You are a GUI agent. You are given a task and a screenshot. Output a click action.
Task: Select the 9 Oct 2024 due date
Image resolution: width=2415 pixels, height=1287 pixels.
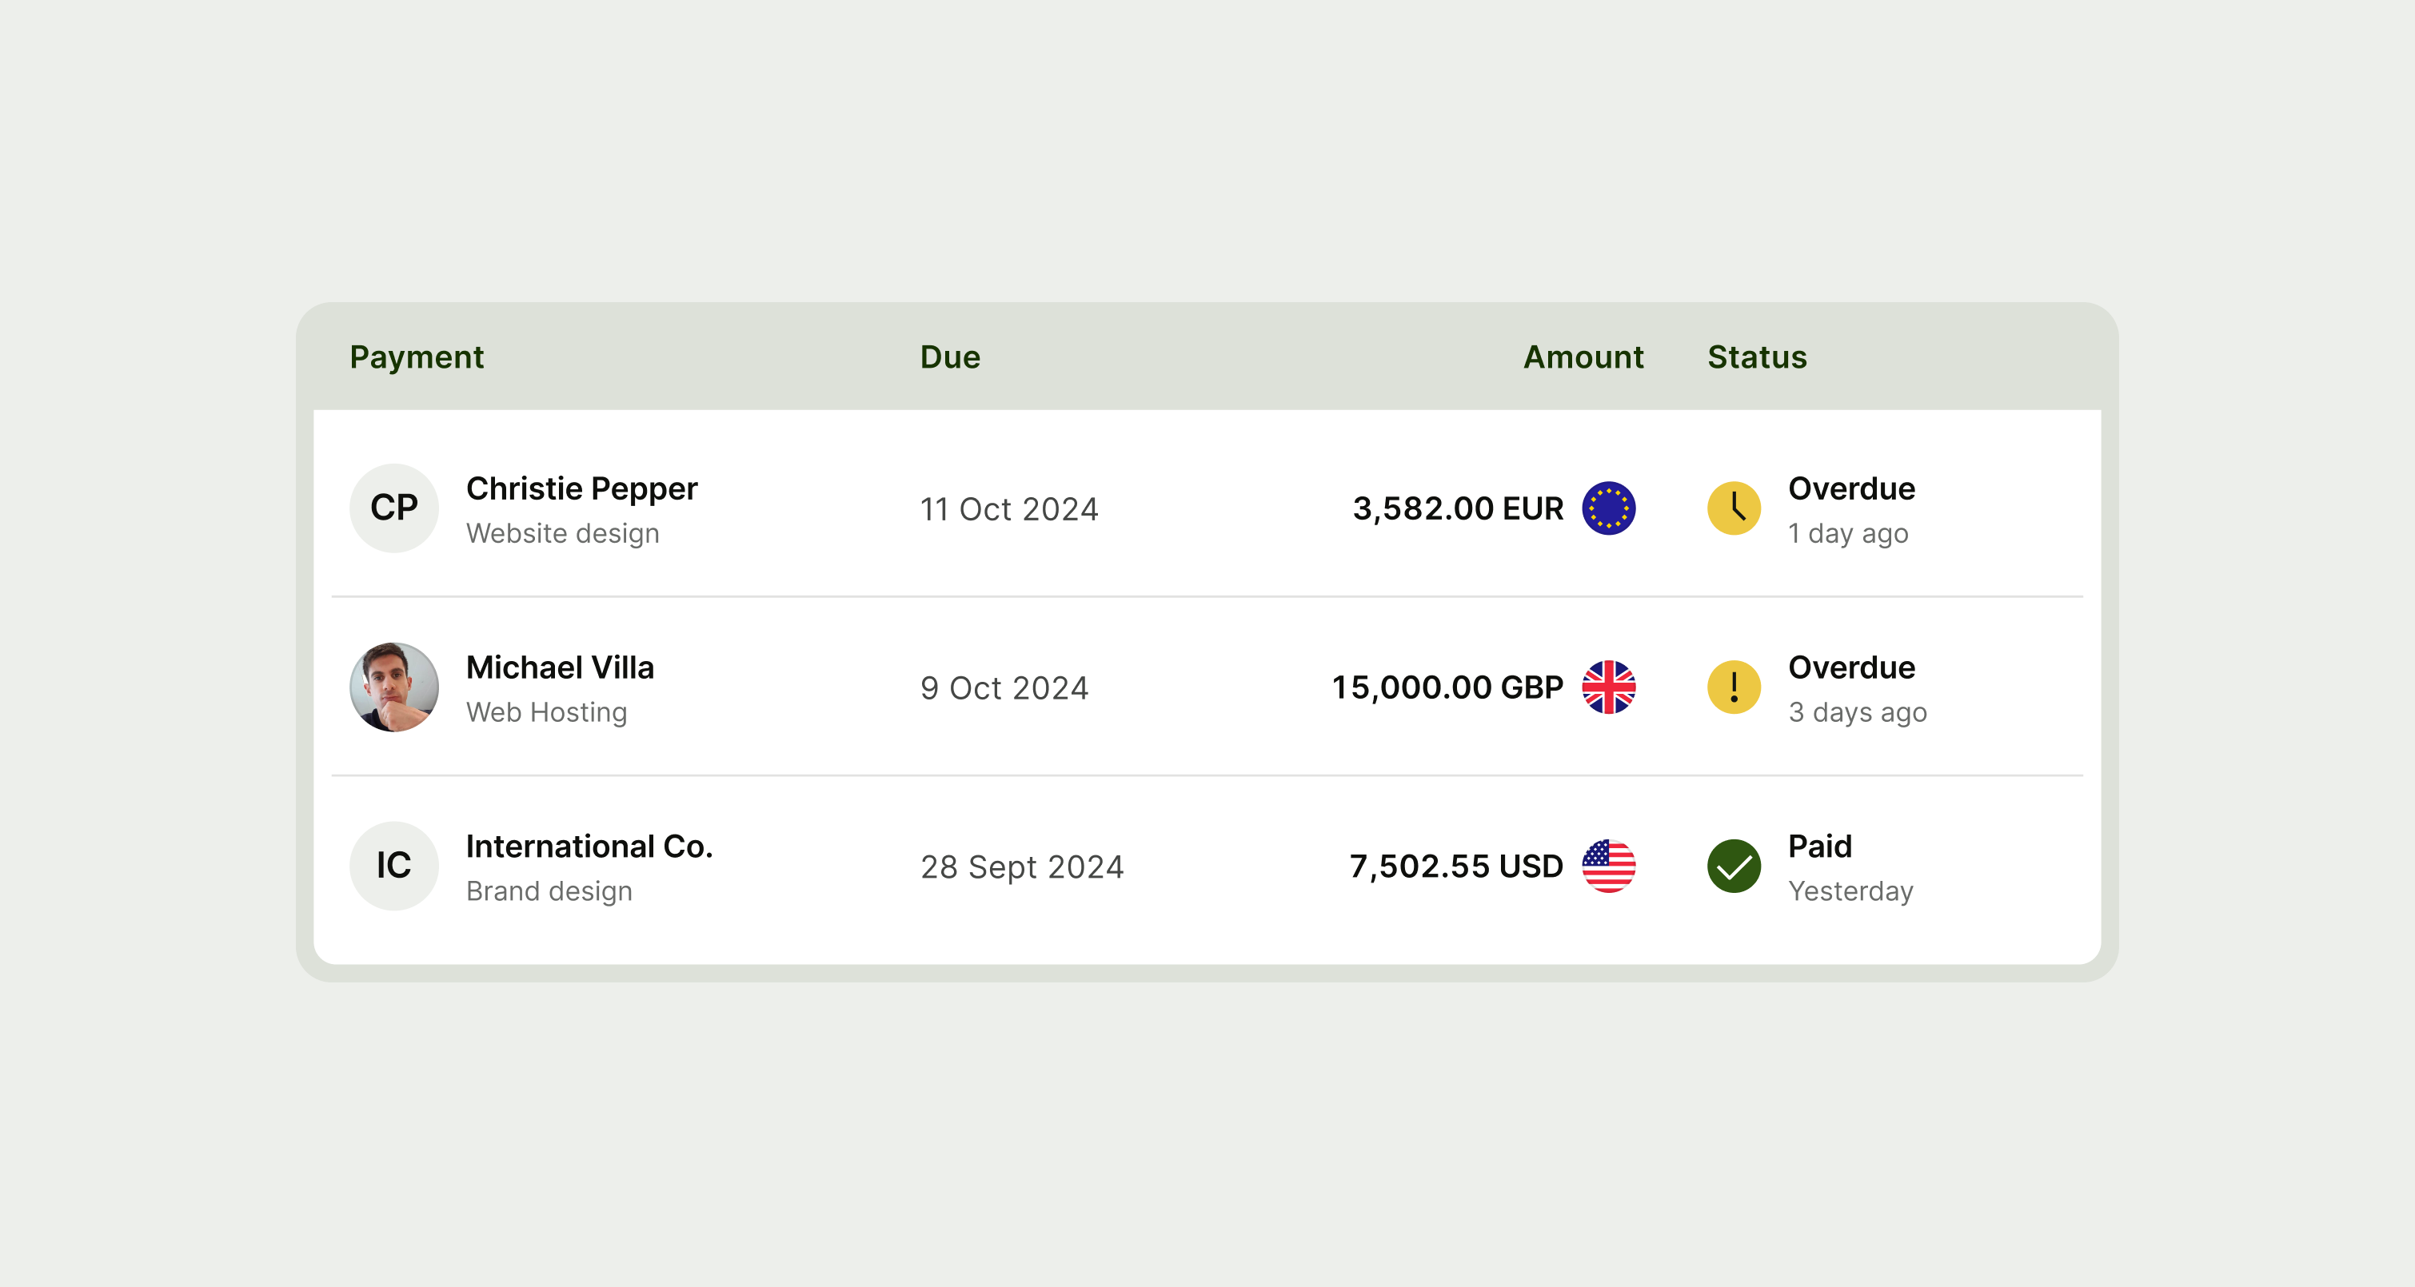(x=1004, y=688)
